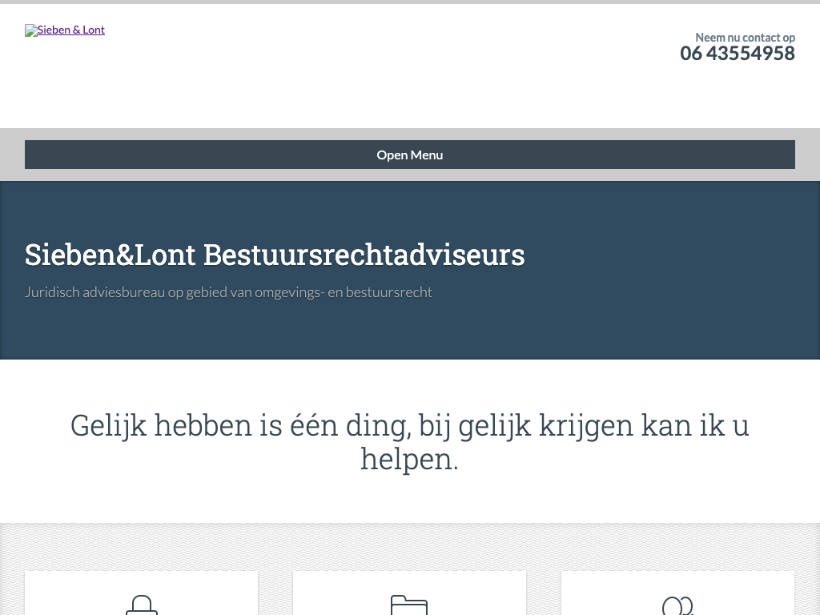Click the padlock icon in the left card
820x615 pixels.
point(142,605)
